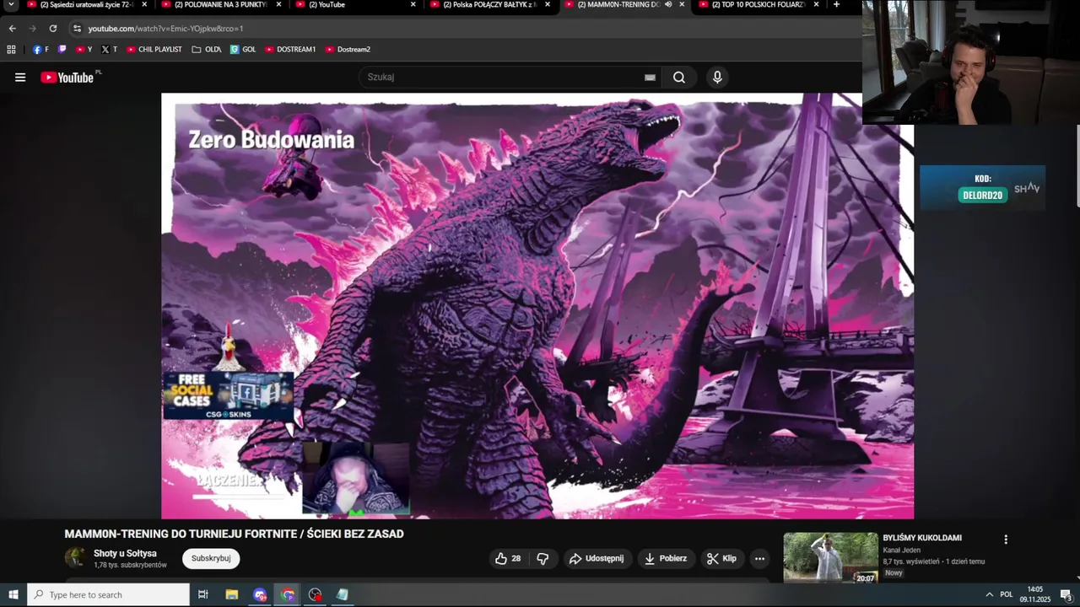Open the notification center icon
Screen dimensions: 1080x607
coord(1067,594)
